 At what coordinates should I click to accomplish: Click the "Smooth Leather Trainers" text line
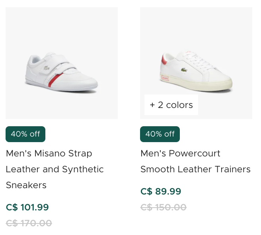(195, 170)
